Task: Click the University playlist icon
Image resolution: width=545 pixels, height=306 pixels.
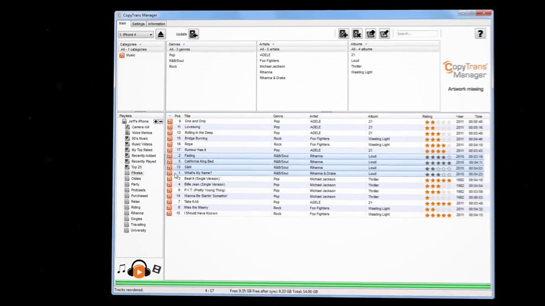Action: click(126, 230)
